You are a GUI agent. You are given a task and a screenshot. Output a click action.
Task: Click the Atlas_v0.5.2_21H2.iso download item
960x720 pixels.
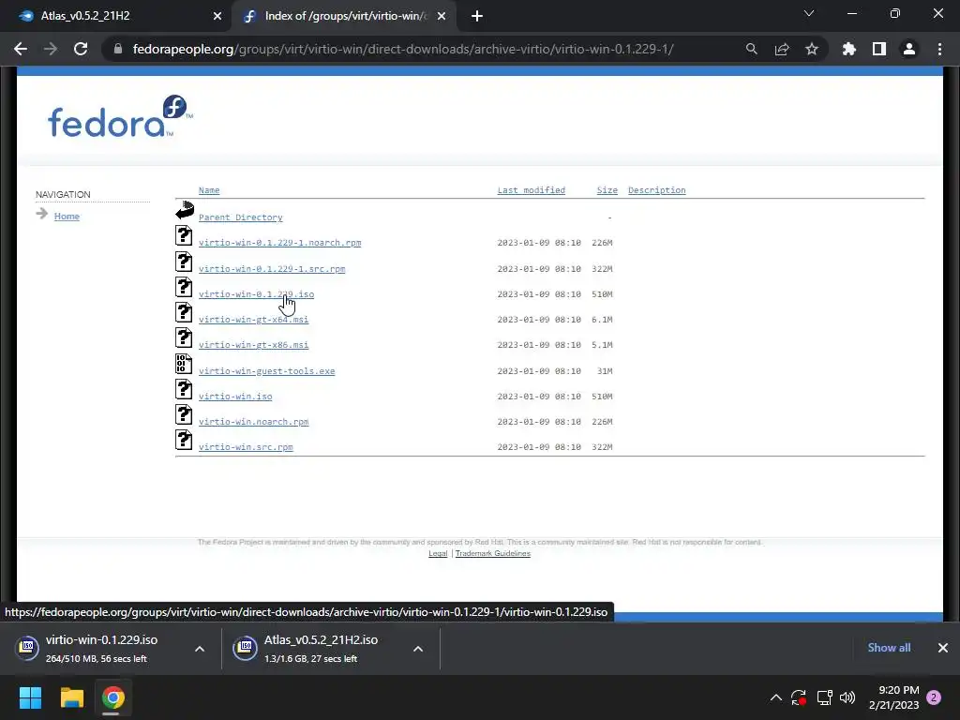[x=319, y=649]
